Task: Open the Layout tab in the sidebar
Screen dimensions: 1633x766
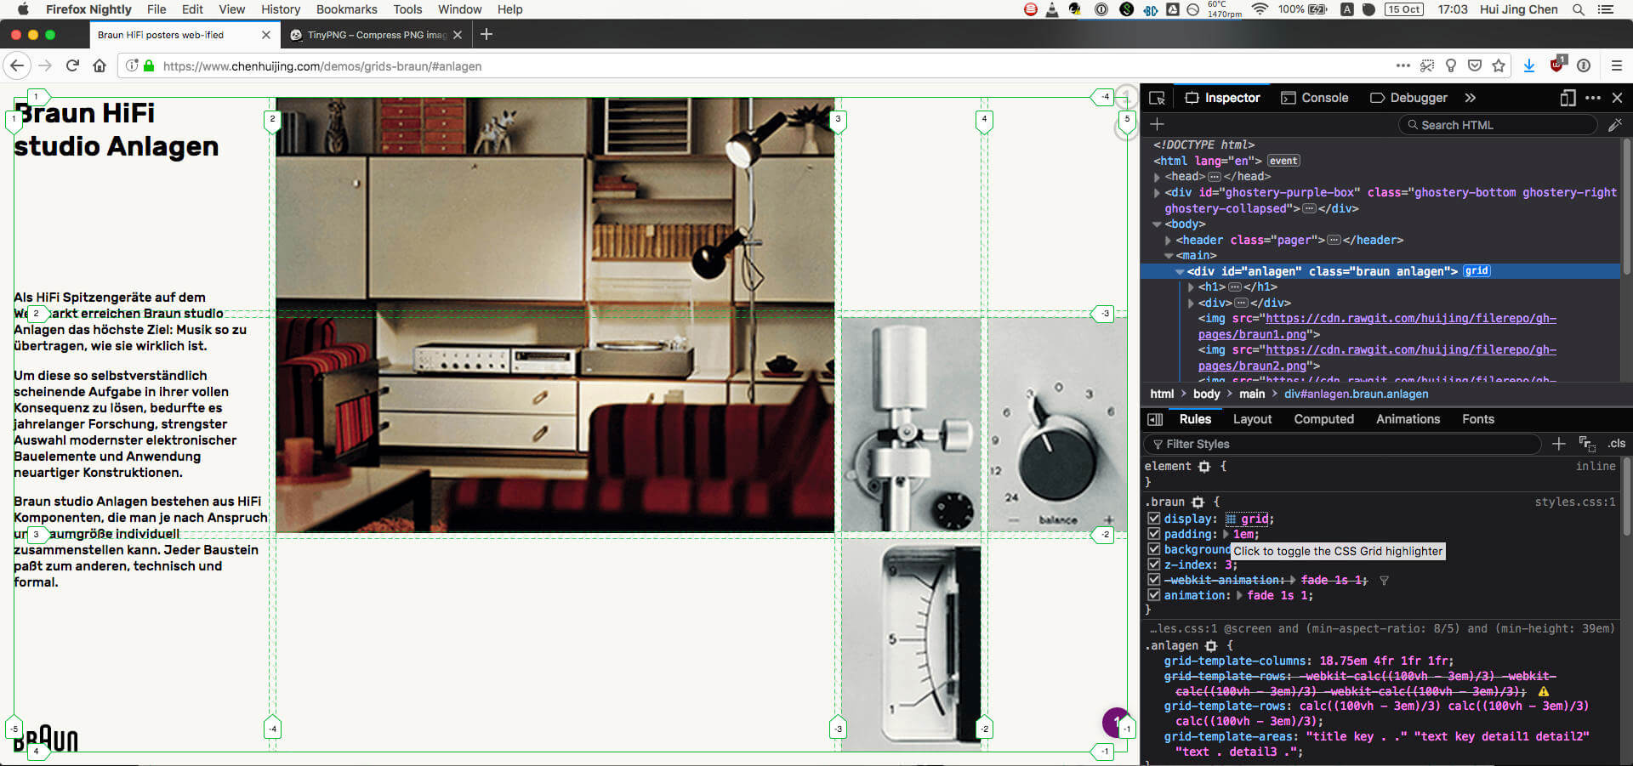Action: tap(1252, 419)
